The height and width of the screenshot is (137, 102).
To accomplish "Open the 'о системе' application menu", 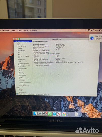I will (4, 31).
